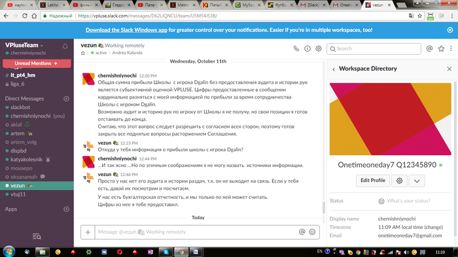The width and height of the screenshot is (458, 257).
Task: Close the Workspace Directory panel
Action: (449, 69)
